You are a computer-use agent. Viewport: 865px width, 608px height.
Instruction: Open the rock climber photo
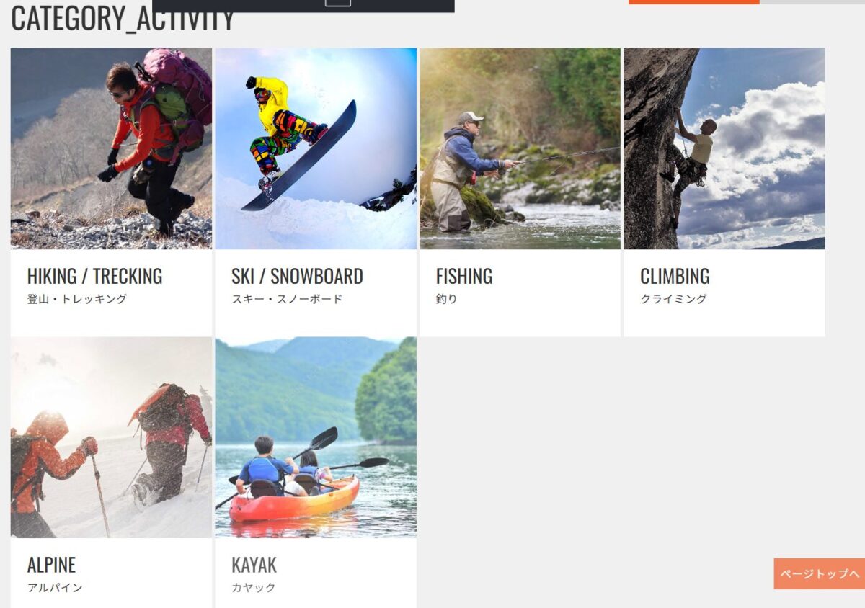point(724,148)
